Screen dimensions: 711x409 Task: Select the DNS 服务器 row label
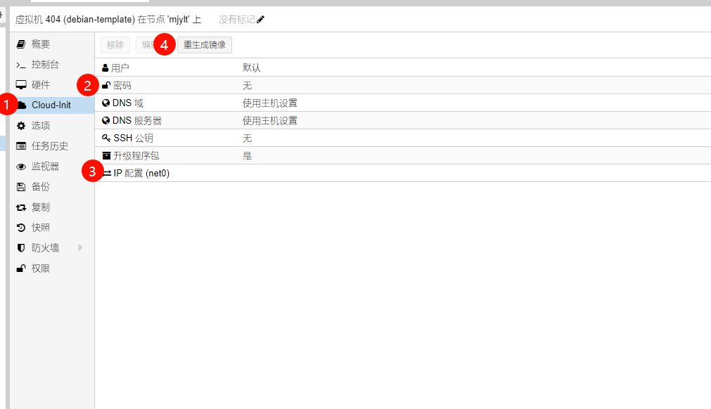(137, 120)
